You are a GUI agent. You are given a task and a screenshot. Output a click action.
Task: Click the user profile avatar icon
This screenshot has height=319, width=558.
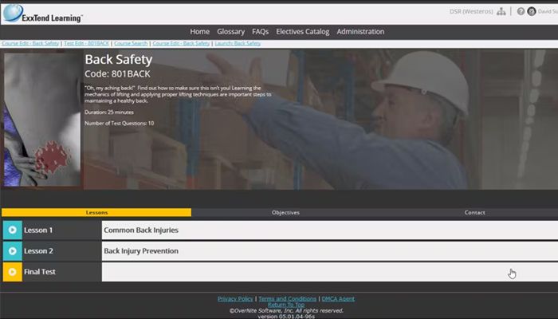[532, 12]
